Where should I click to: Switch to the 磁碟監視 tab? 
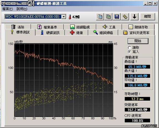(80, 27)
